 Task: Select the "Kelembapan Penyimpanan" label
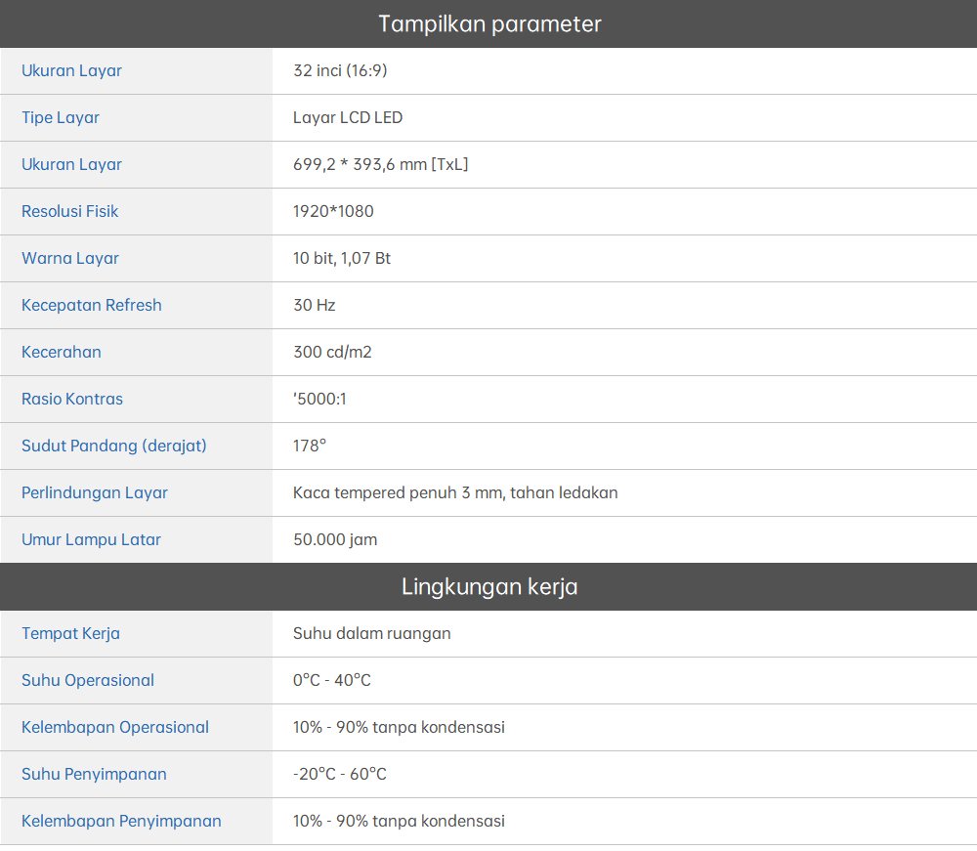(121, 821)
